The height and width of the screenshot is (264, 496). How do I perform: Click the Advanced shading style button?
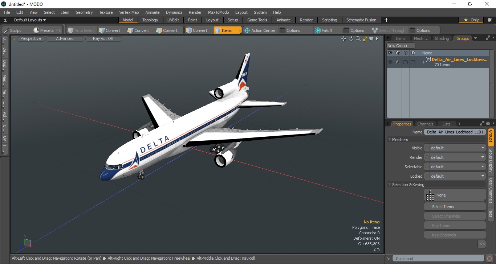point(65,38)
